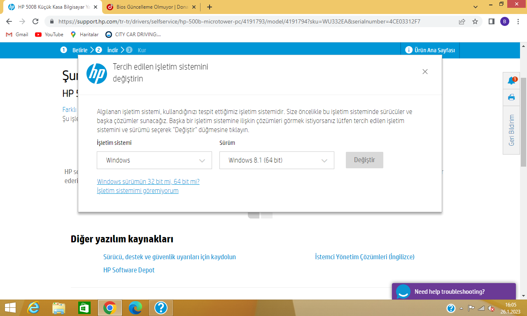527x316 pixels.
Task: Open the 'Need help troubleshooting?' chat
Action: [454, 291]
